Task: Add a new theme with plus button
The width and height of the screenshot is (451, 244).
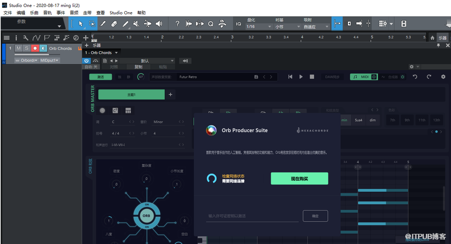Action: [x=170, y=95]
